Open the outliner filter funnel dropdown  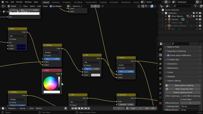(196, 6)
